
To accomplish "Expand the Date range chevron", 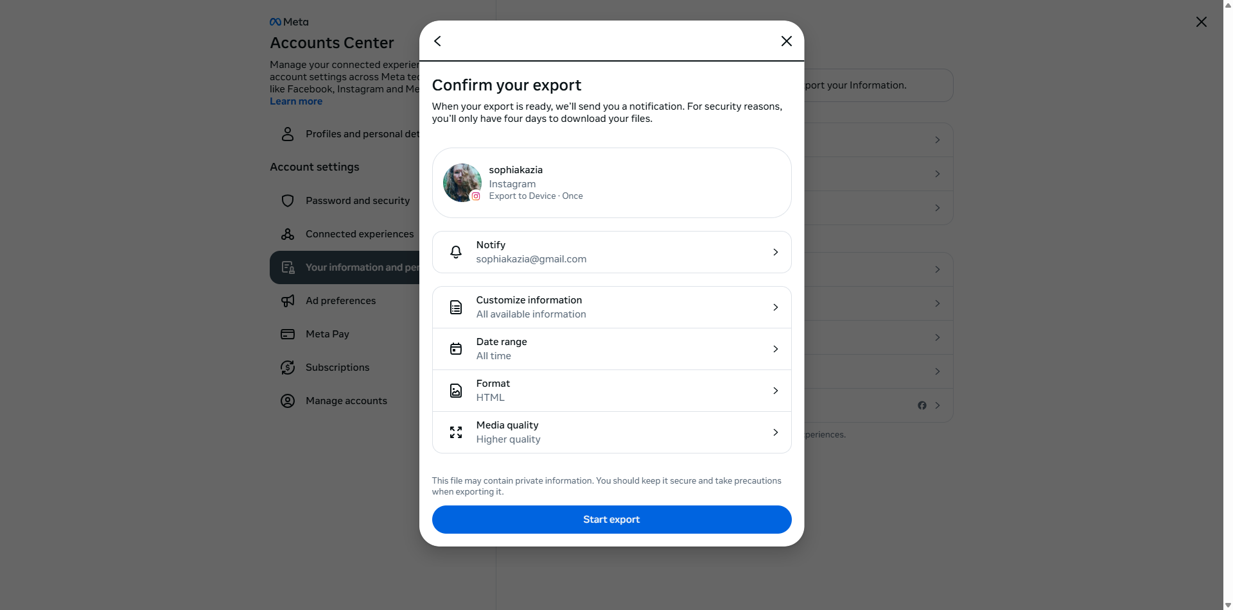I will tap(776, 349).
